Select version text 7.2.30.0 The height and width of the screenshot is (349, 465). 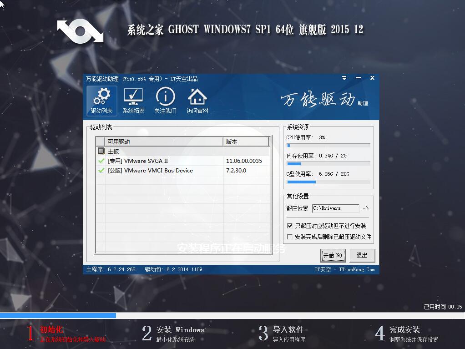(x=236, y=171)
